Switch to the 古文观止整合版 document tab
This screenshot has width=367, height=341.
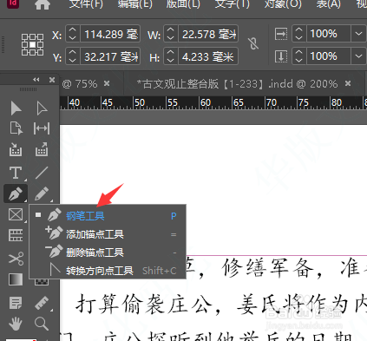237,84
